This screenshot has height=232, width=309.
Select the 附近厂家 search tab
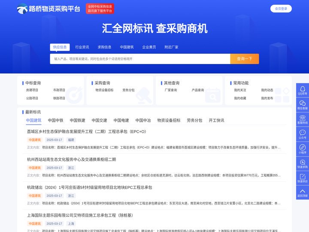tap(171, 47)
